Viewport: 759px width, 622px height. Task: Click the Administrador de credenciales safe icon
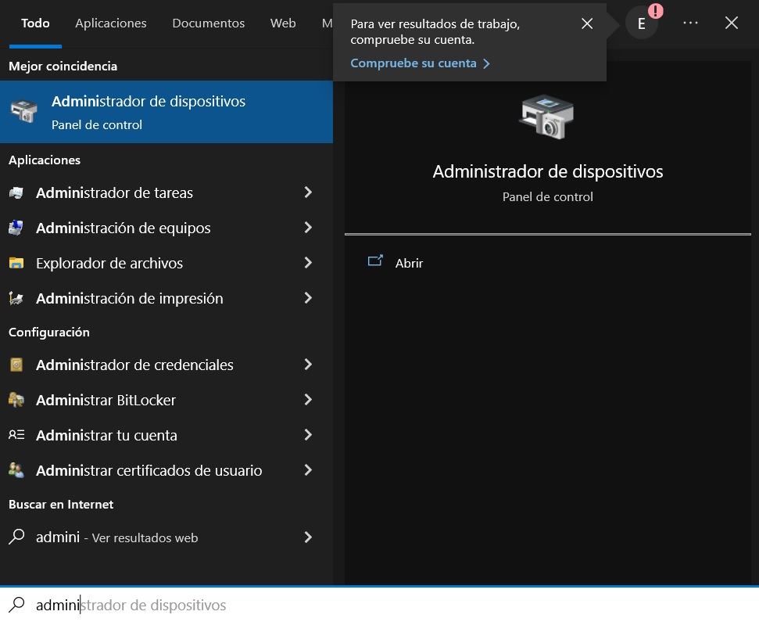coord(16,365)
